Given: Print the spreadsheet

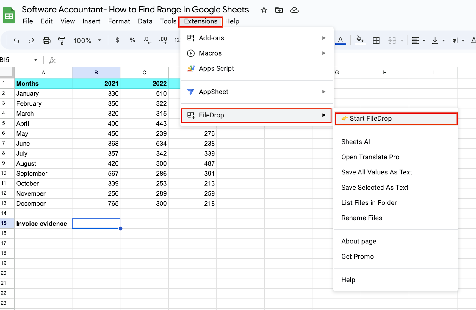Looking at the screenshot, I should click(47, 40).
